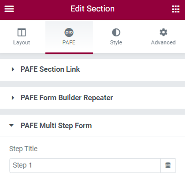Select the PAFE tab label
This screenshot has width=185, height=181.
pyautogui.click(x=69, y=42)
